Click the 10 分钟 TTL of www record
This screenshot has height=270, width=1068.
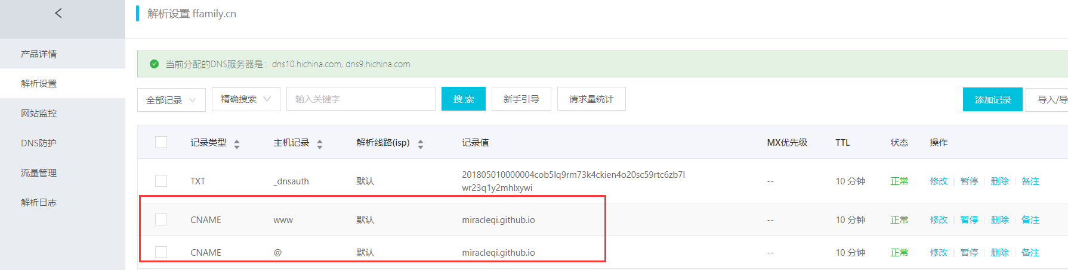[x=850, y=220]
